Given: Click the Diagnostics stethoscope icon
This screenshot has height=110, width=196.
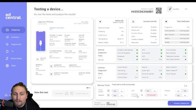Looking at the screenshot, I should click(x=7, y=44).
